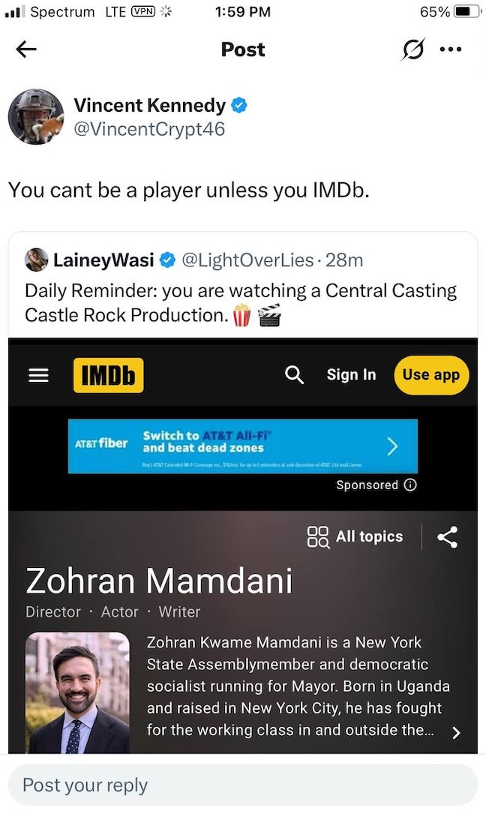Tap the Sponsored info icon
Viewport: 486px width, 814px height.
(x=409, y=485)
